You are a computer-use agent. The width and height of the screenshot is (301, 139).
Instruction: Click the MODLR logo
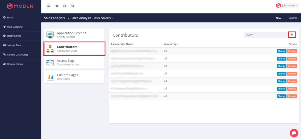20,6
